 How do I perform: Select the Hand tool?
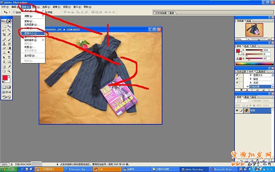click(4, 71)
